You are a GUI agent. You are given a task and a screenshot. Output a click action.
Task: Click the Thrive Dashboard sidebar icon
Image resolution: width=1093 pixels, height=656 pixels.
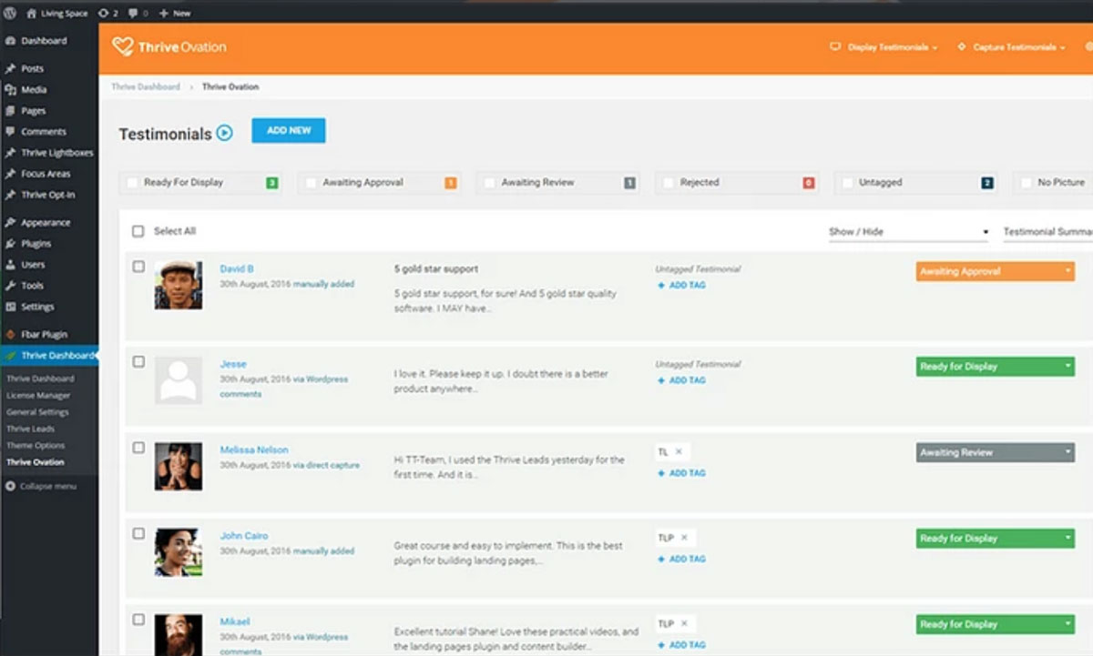tap(9, 355)
